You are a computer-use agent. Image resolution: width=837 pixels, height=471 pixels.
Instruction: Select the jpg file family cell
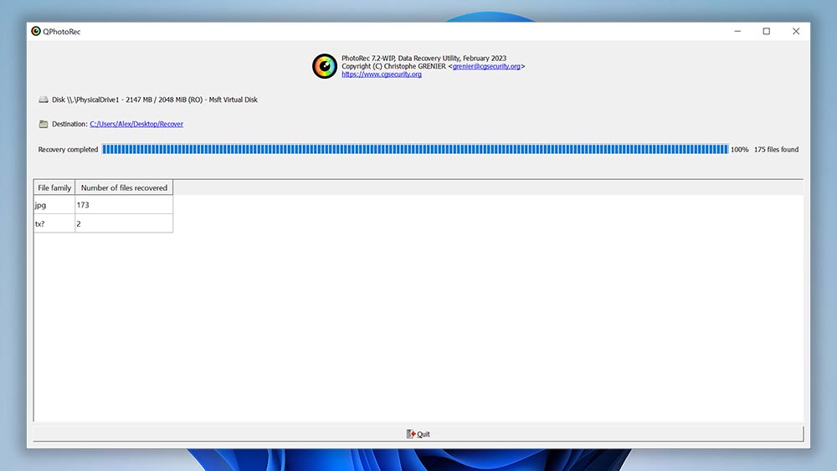(x=54, y=205)
